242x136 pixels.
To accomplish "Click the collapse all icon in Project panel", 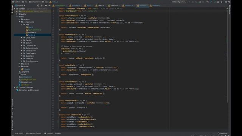I will click(42, 6).
